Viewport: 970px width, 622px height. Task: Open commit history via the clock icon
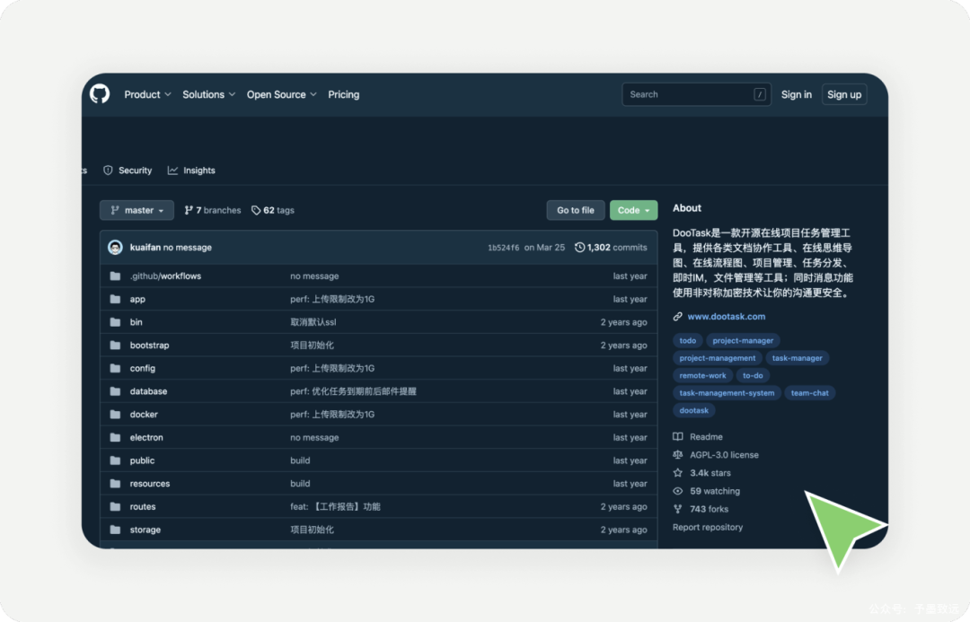[580, 246]
